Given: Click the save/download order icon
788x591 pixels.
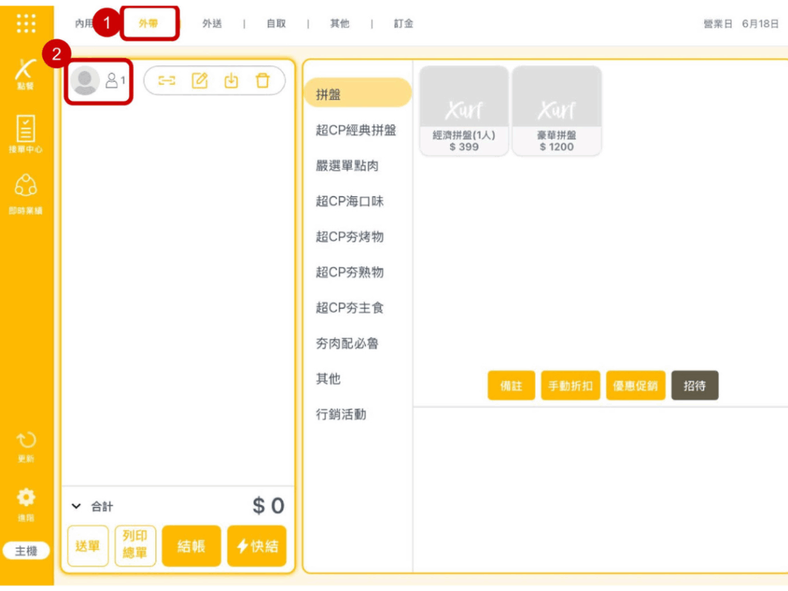Looking at the screenshot, I should click(231, 80).
